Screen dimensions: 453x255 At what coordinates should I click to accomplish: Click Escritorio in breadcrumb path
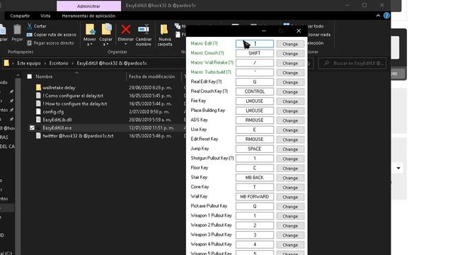click(59, 63)
